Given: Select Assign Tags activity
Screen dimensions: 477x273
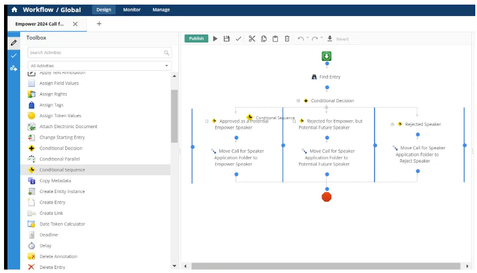Looking at the screenshot, I should click(95, 105).
